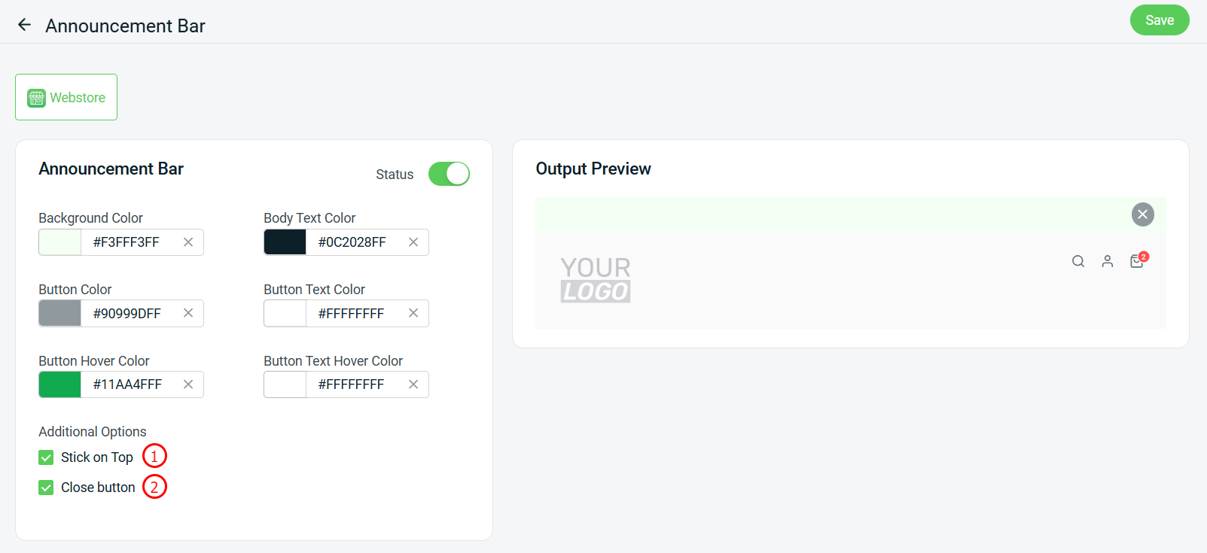Select the Webstore channel button

[66, 97]
